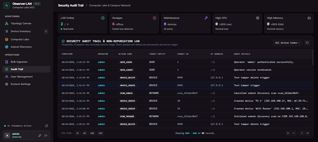Click the v2.2 version badge
This screenshot has height=142, width=318.
pos(37,4)
